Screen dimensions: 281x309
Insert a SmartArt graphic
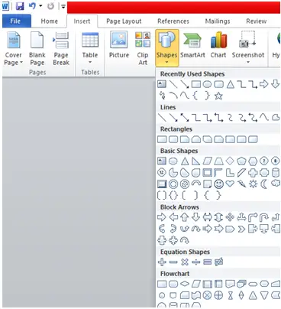click(x=192, y=45)
